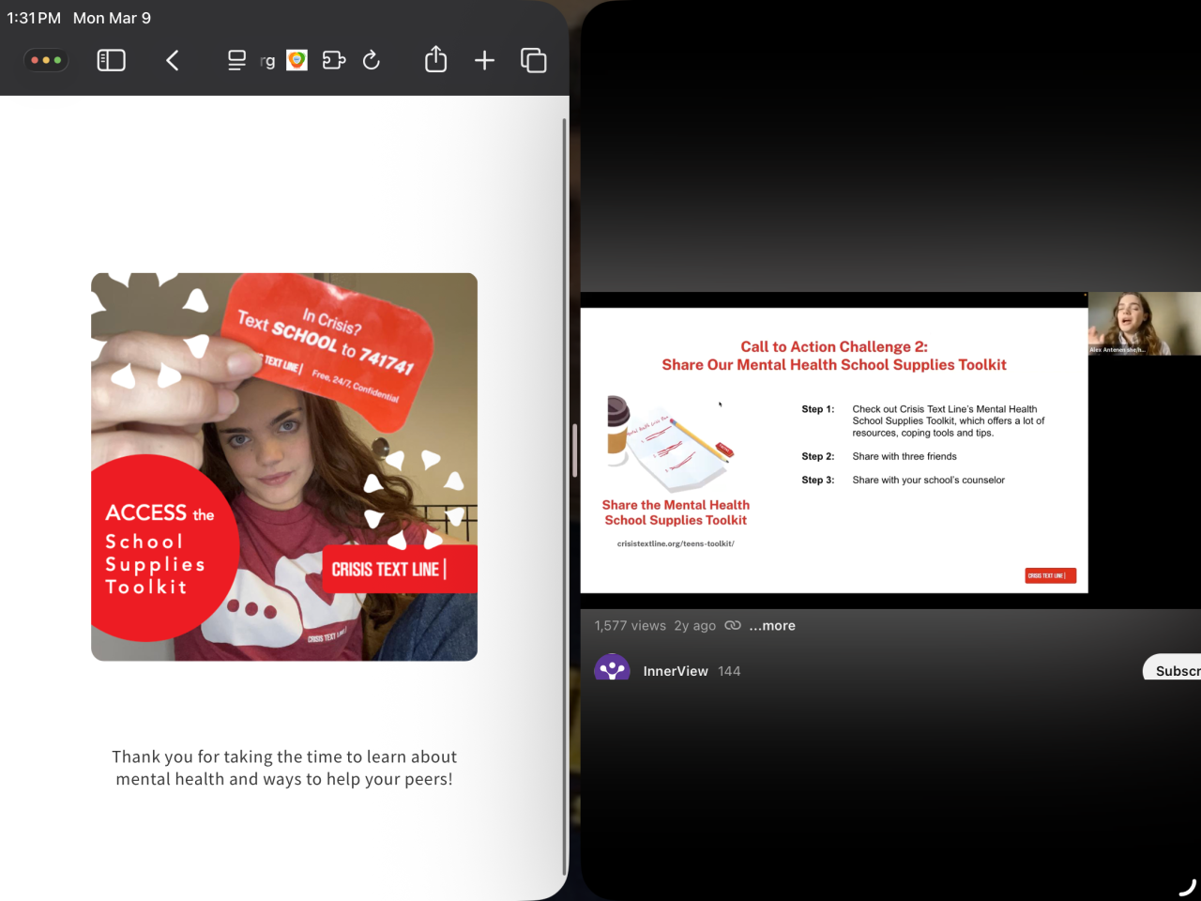Click the crisistextline.org/teens-toolkit/ URL on the slide
Viewport: 1201px width, 901px height.
point(676,543)
